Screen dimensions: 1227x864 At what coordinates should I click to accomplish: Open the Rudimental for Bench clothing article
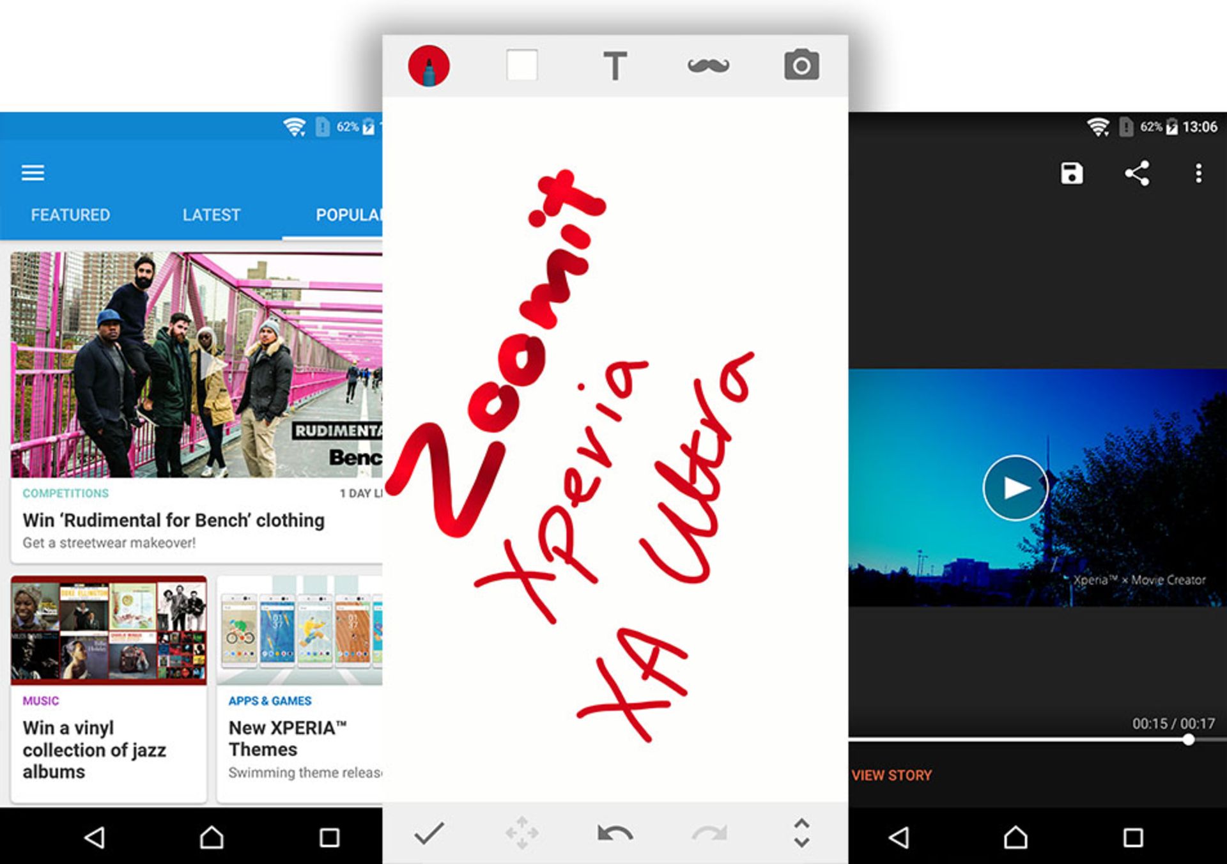point(174,520)
